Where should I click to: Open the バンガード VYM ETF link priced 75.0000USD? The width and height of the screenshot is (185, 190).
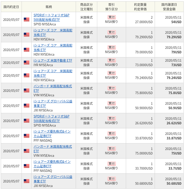click(x=53, y=149)
